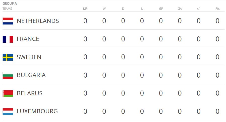This screenshot has height=122, width=226.
Task: Click the GA column header
Action: [180, 9]
